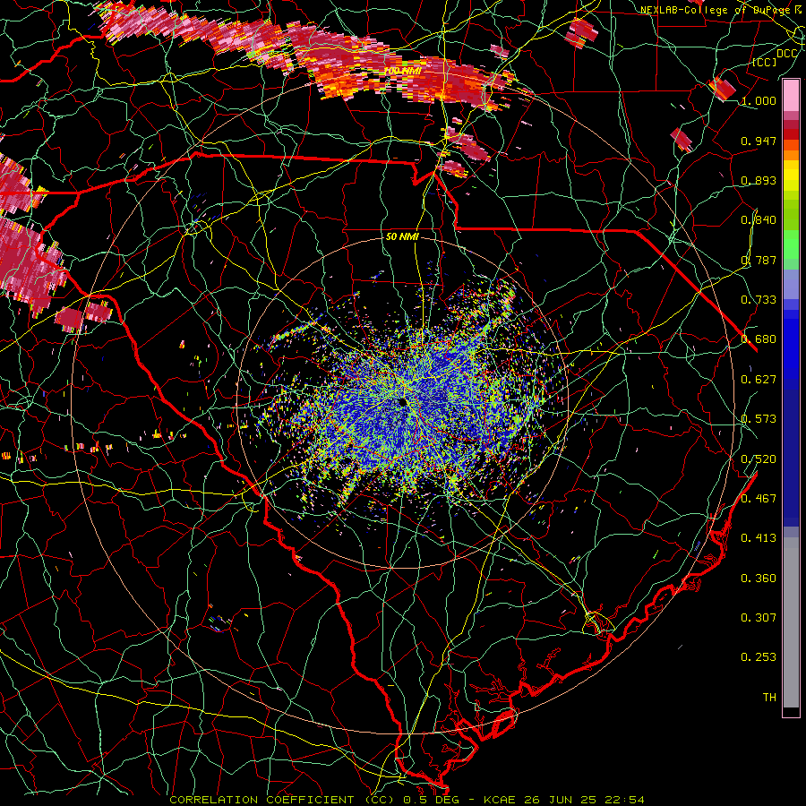This screenshot has height=806, width=806.
Task: Click the Correlation Coefficient caption at bottom
Action: (407, 800)
